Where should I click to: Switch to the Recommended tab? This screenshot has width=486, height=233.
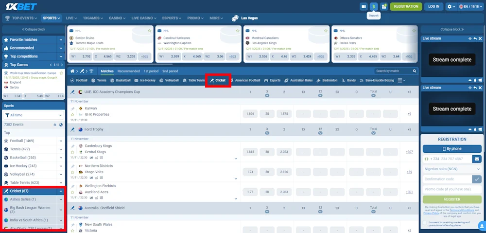pyautogui.click(x=129, y=71)
